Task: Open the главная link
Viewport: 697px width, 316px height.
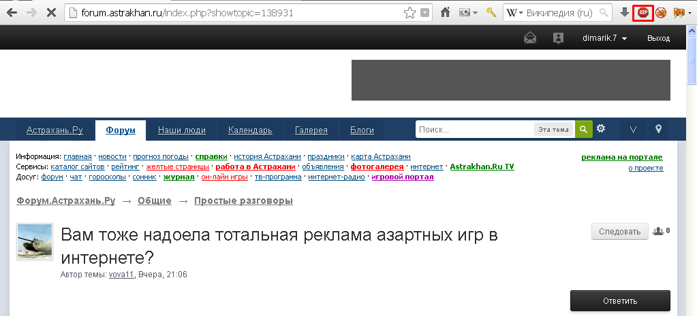Action: coord(78,156)
